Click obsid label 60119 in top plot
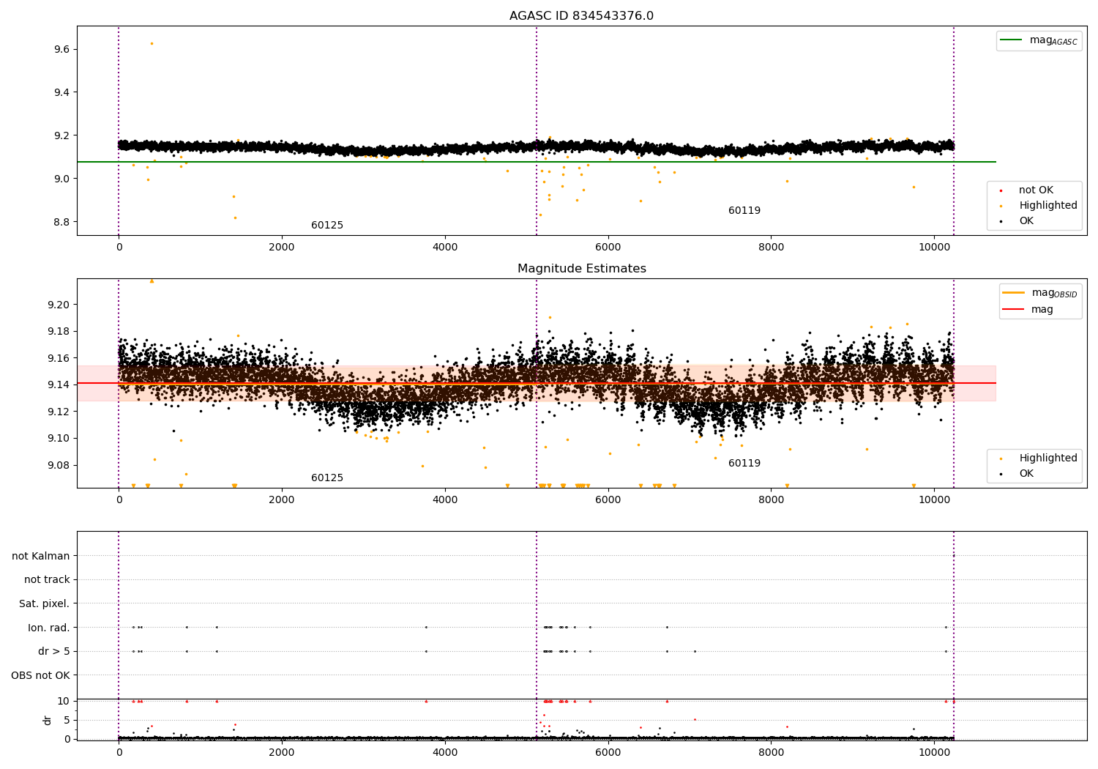The width and height of the screenshot is (1098, 769). [744, 211]
